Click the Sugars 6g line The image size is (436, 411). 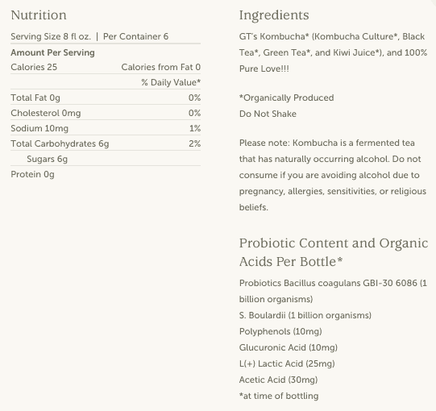point(48,159)
